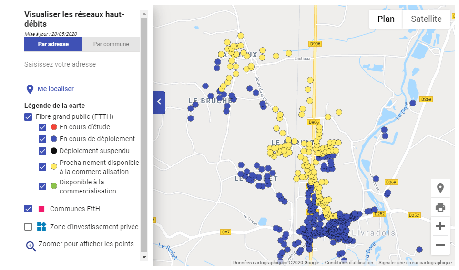Click the printer icon on the map
Image resolution: width=459 pixels, height=270 pixels.
click(440, 207)
